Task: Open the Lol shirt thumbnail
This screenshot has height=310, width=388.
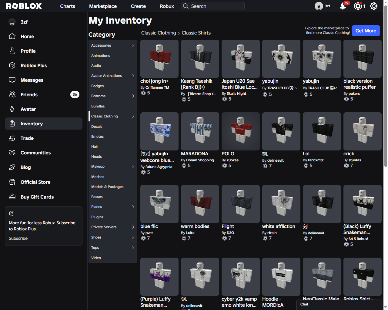Action: pyautogui.click(x=322, y=131)
